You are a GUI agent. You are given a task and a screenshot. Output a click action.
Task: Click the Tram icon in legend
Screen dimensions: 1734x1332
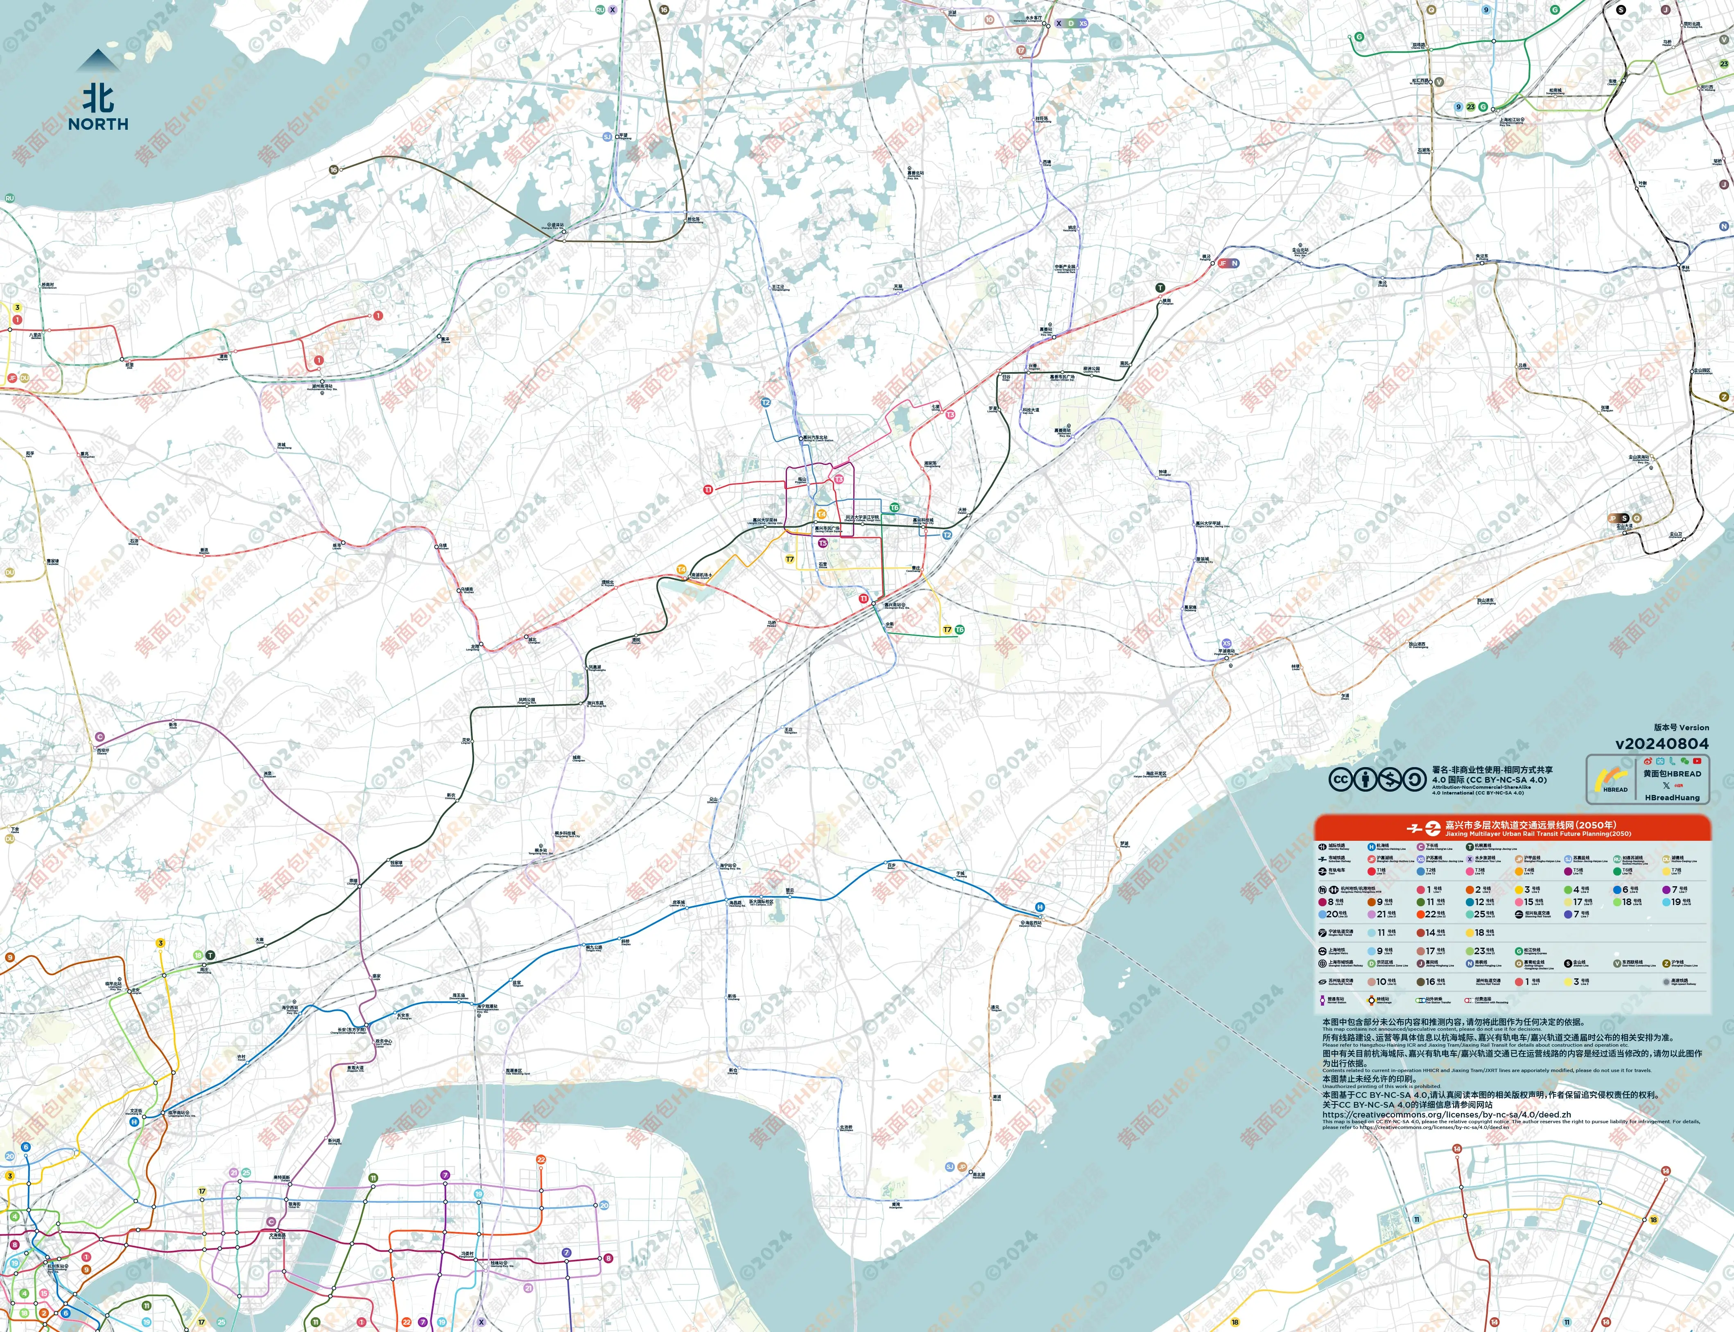pos(1323,871)
